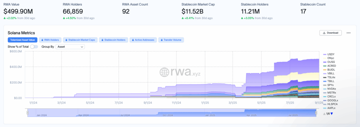Switch to Transfer Volume tab
This screenshot has width=360, height=127.
171,40
